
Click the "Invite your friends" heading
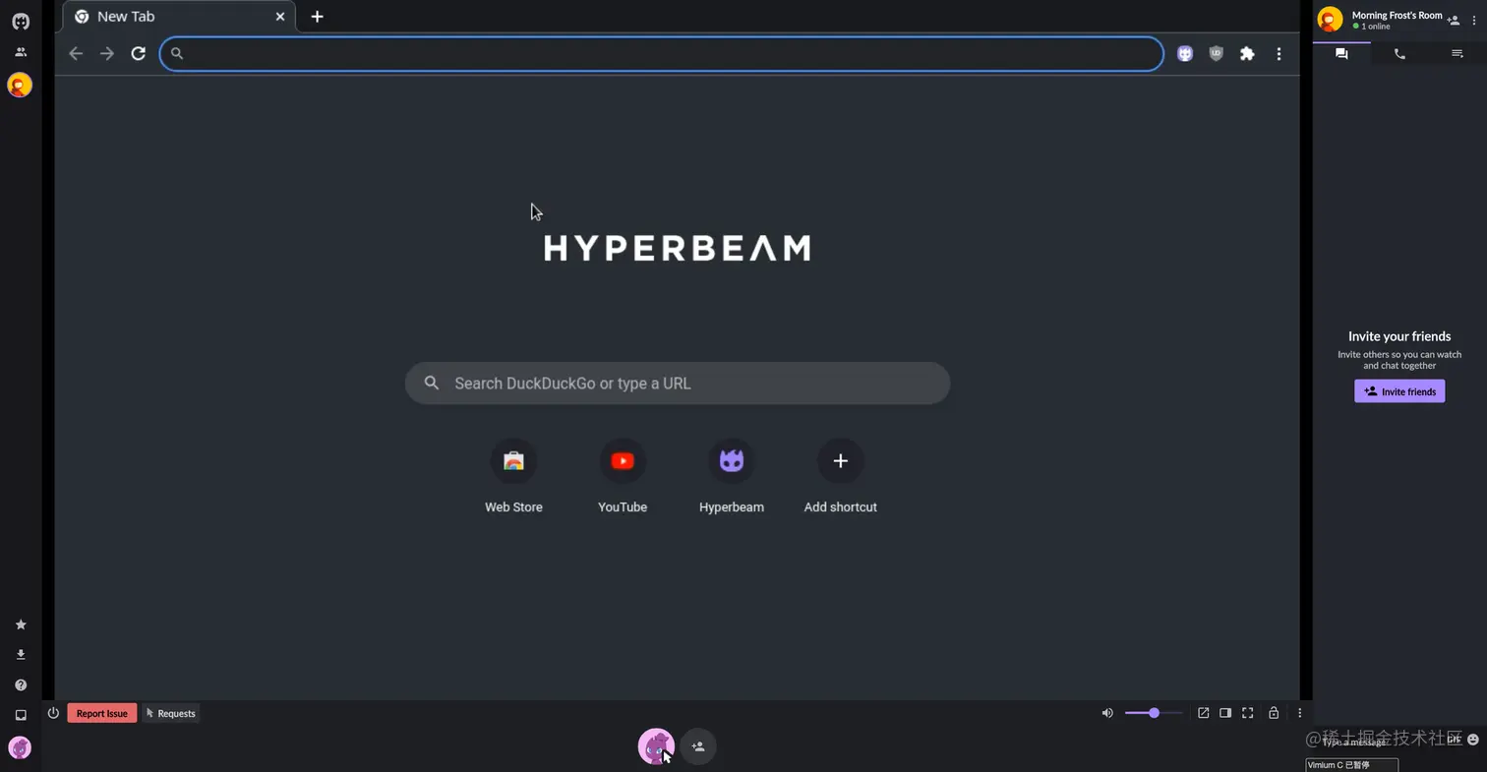point(1399,336)
